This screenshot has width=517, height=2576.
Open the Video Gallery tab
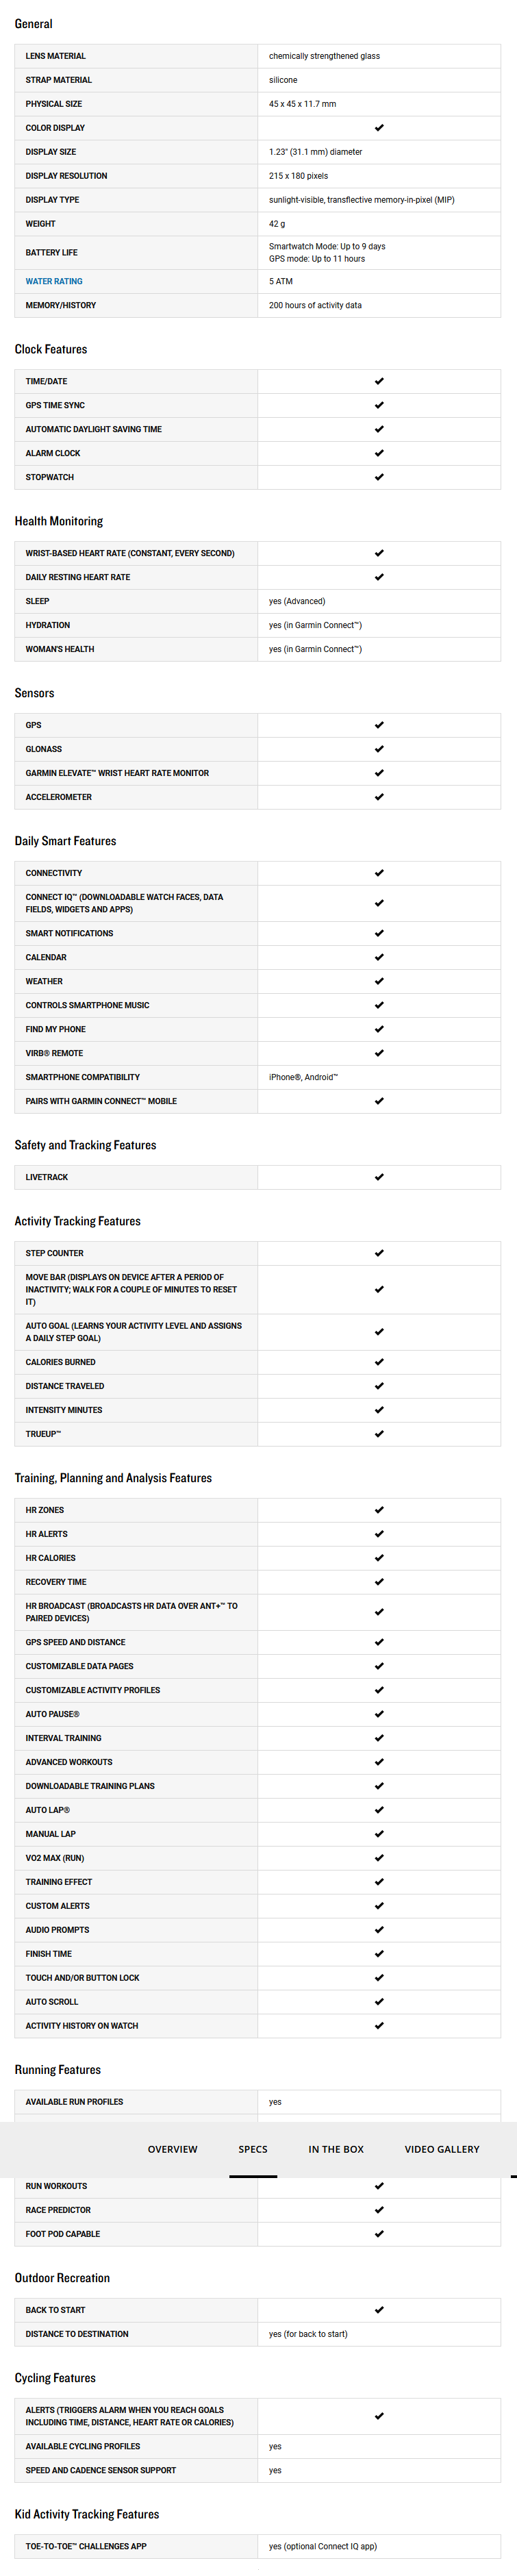click(x=442, y=2149)
